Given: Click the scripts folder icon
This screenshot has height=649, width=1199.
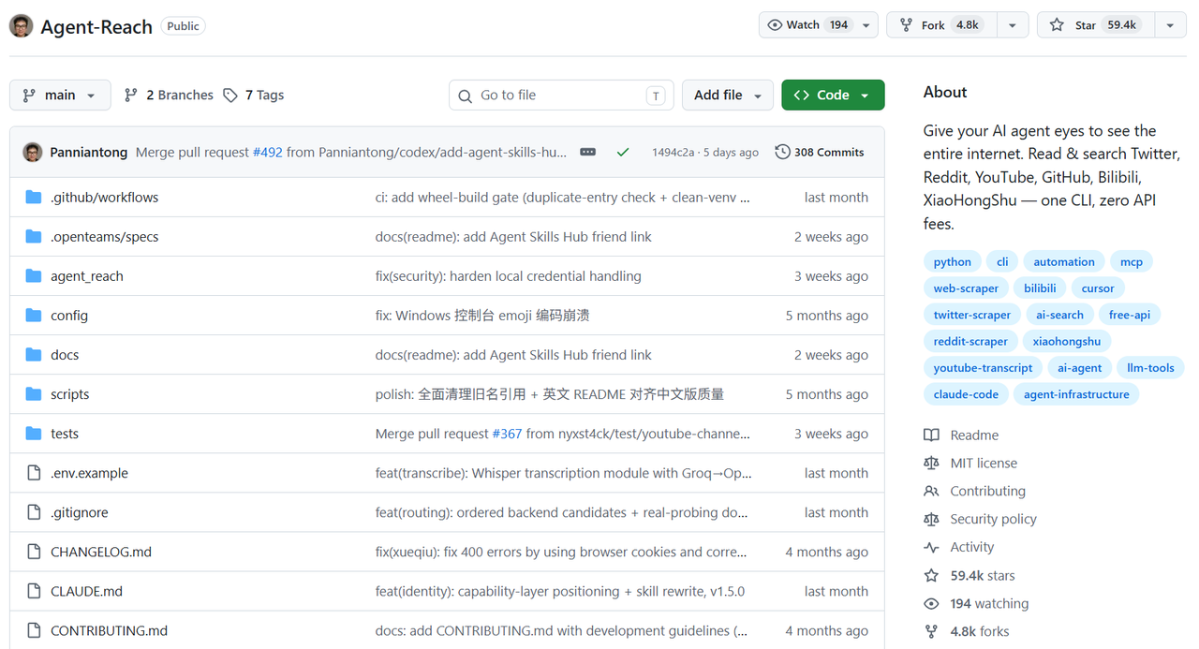Looking at the screenshot, I should (34, 393).
